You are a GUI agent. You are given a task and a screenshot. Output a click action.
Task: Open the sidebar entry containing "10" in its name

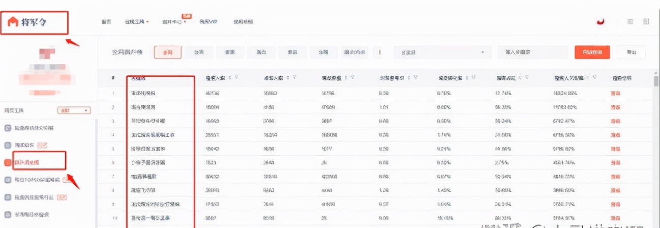pyautogui.click(x=37, y=180)
